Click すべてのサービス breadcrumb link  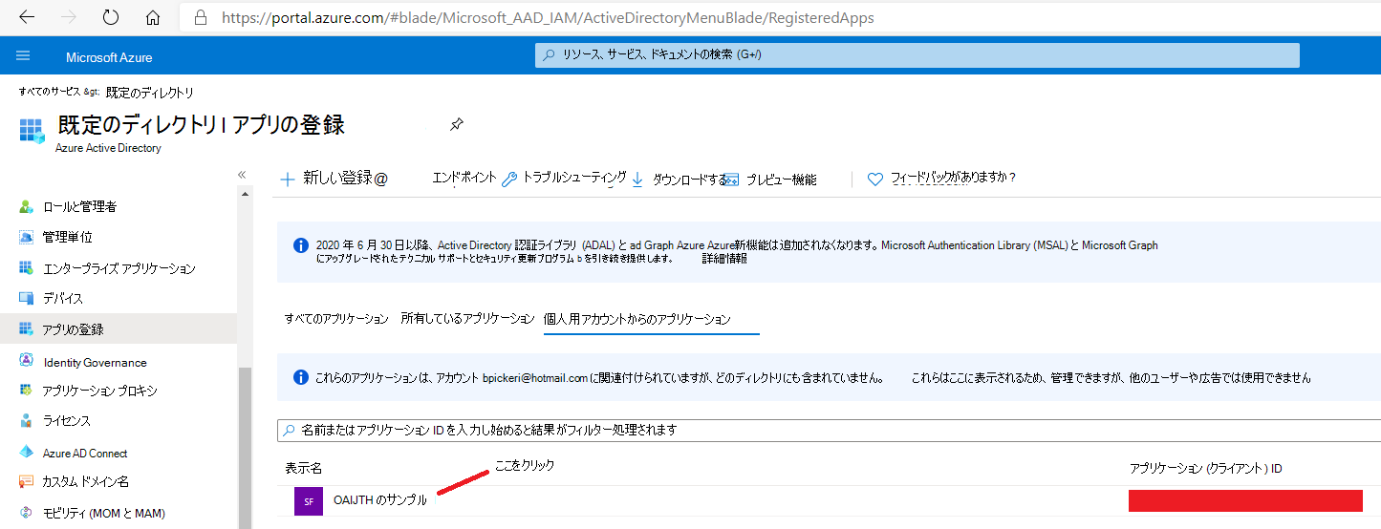pyautogui.click(x=51, y=92)
